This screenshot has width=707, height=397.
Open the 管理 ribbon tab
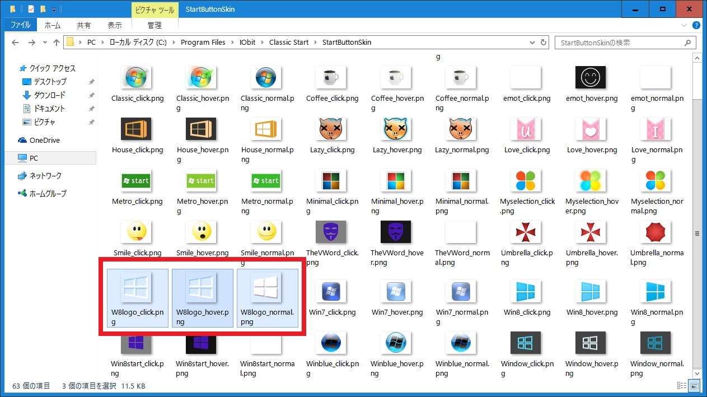tap(154, 25)
